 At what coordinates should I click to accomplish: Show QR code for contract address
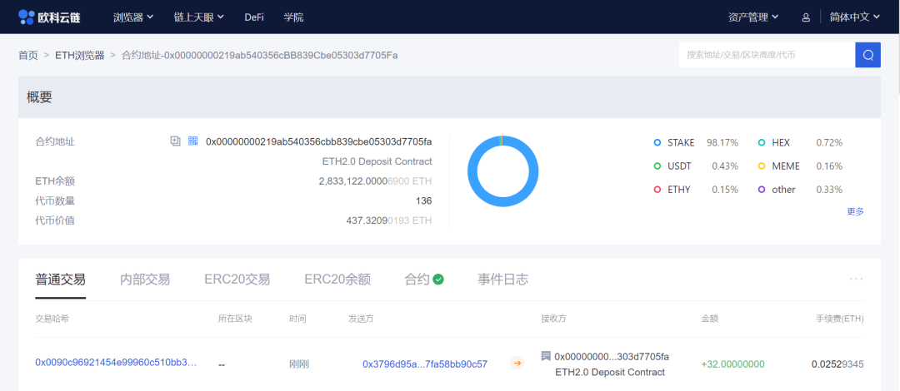192,141
